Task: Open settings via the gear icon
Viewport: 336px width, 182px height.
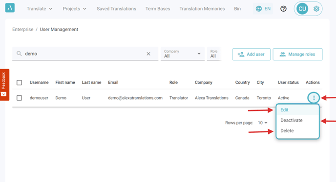Action: point(316,9)
